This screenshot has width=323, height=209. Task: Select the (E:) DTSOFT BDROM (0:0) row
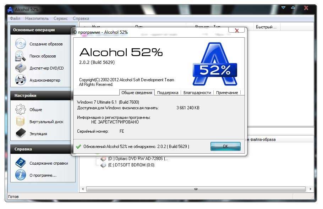[131, 165]
